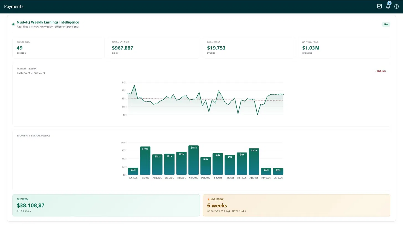Click the green status dot beside NudolQ title
The height and width of the screenshot is (226, 403).
13,24
